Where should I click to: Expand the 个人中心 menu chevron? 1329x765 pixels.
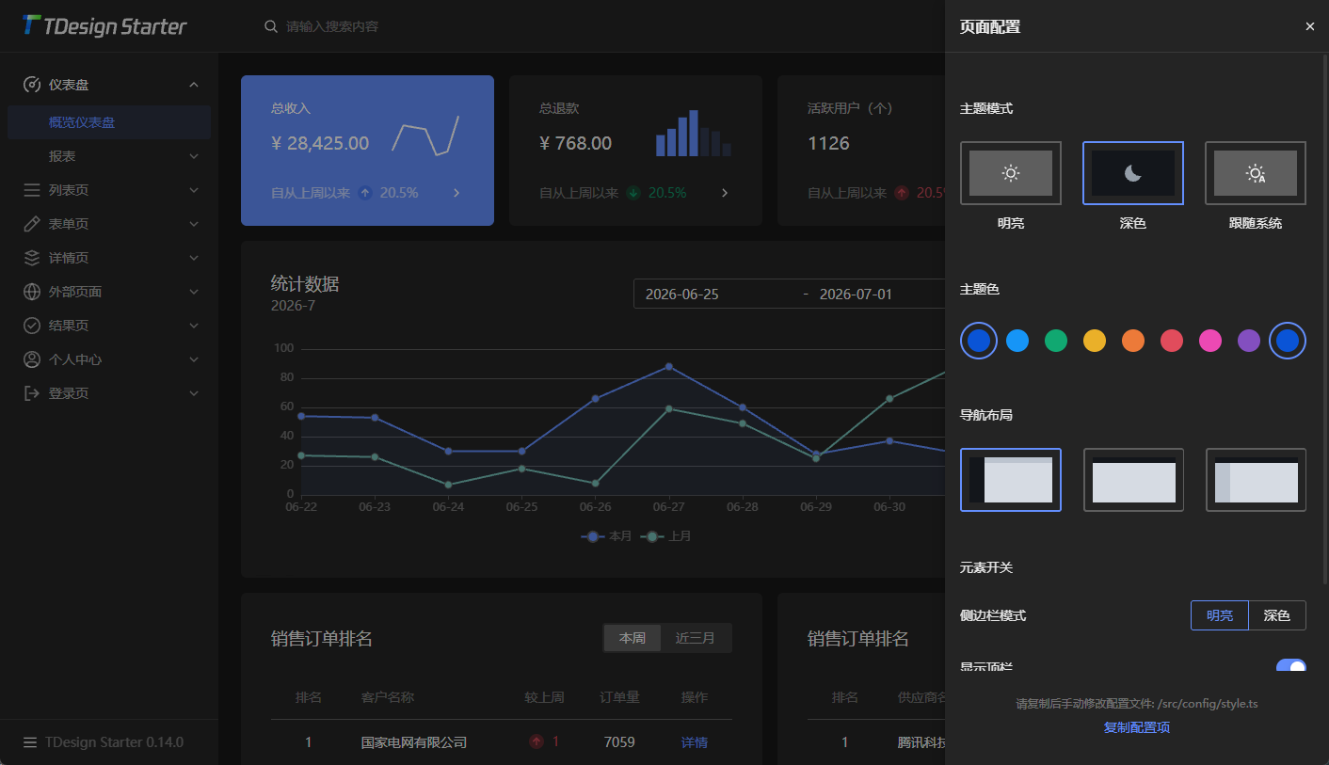point(194,359)
